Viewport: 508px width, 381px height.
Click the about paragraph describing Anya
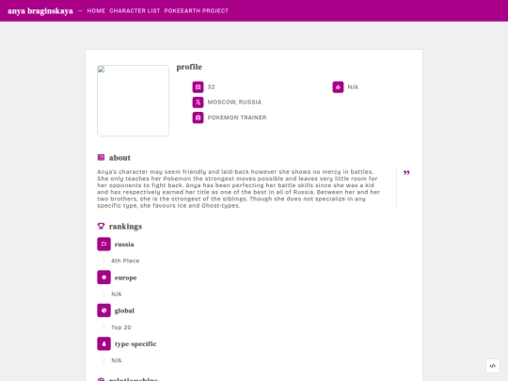239,188
